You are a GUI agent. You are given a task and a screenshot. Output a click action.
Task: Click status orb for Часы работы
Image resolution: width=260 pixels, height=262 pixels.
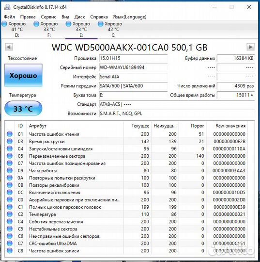tap(10, 170)
